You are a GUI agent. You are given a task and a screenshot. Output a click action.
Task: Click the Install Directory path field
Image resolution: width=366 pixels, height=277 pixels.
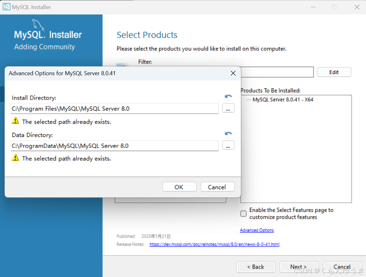click(114, 109)
